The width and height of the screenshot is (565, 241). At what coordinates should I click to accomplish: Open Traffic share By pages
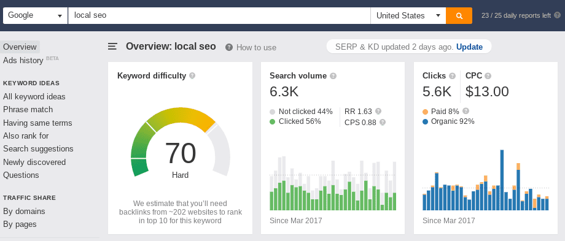(x=20, y=224)
